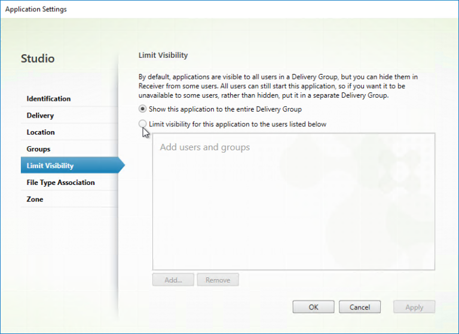Confirm settings with the OK button
The width and height of the screenshot is (459, 334).
pos(313,307)
